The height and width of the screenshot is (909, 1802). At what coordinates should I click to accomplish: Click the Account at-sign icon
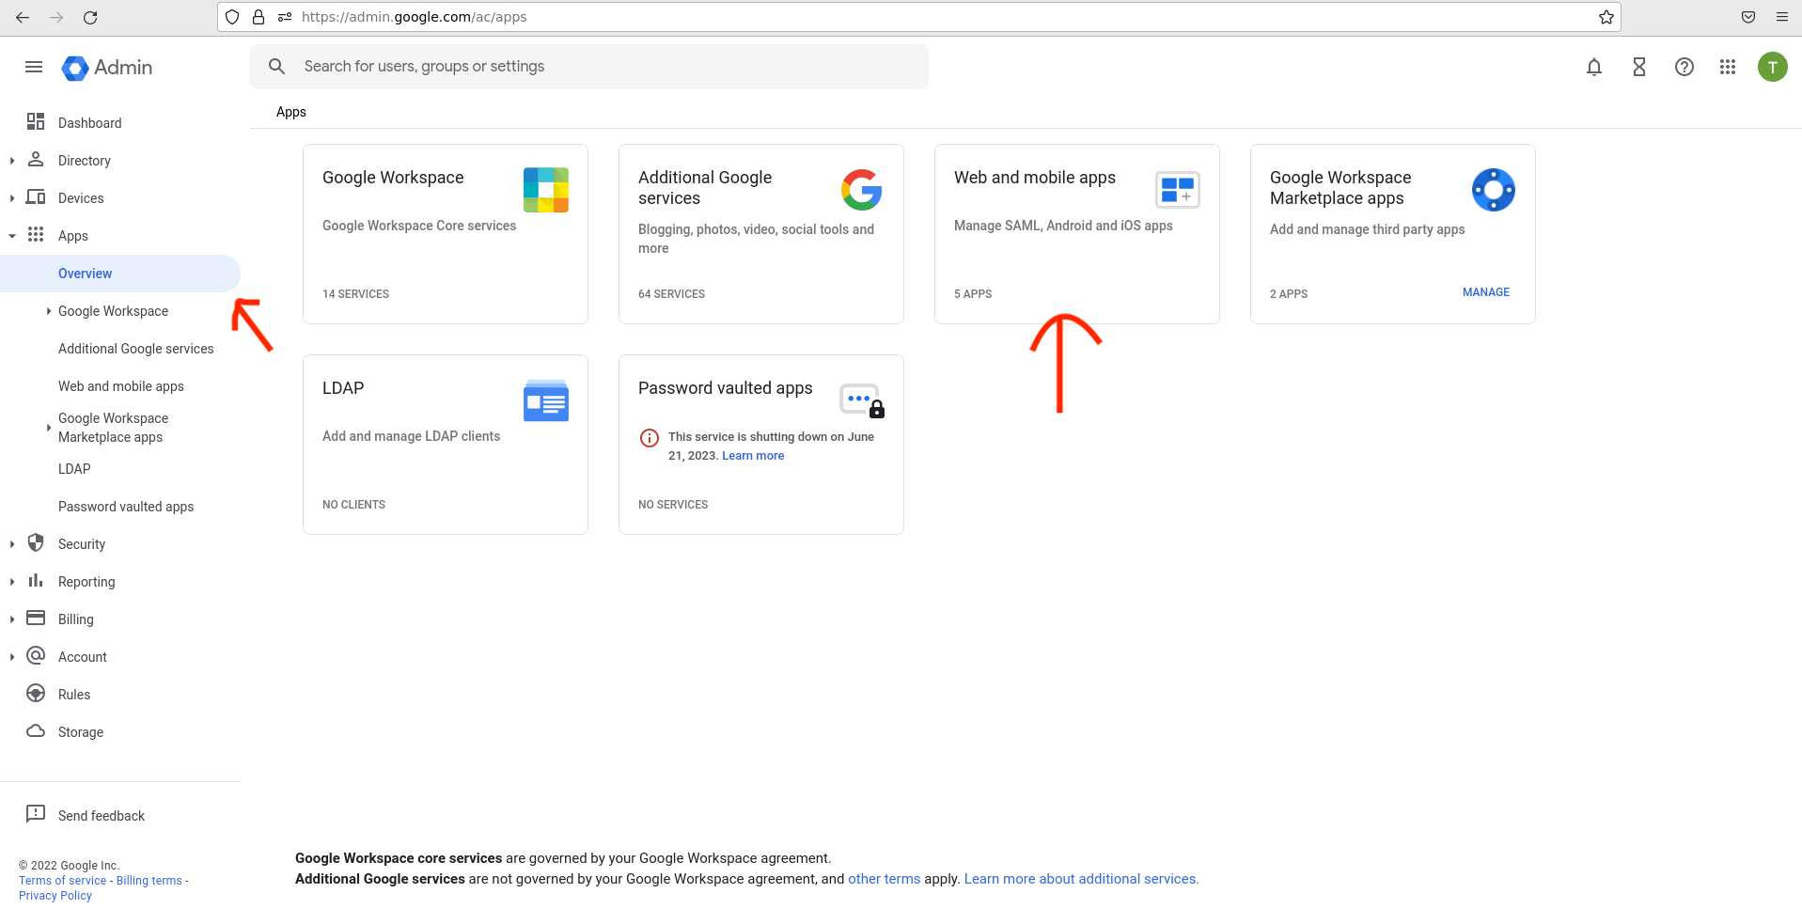coord(36,655)
